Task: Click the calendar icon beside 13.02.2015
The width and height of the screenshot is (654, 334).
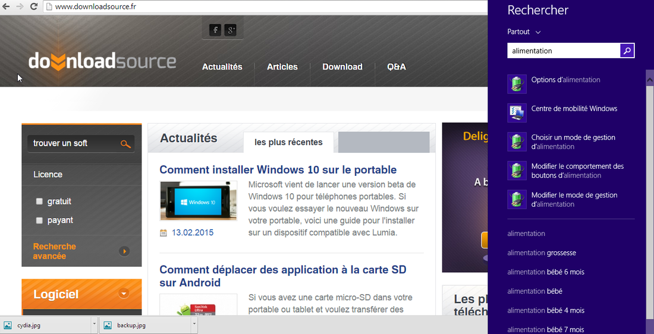Action: point(164,233)
